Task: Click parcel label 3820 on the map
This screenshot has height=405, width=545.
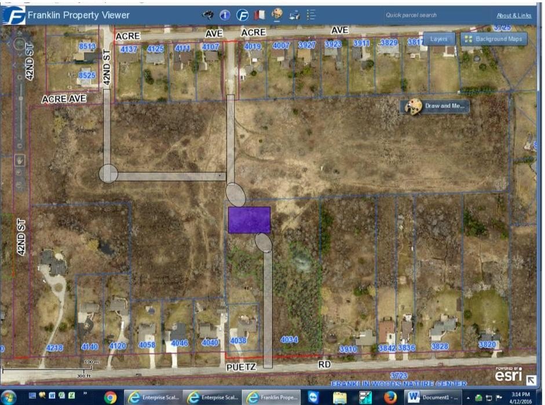Action: click(487, 344)
